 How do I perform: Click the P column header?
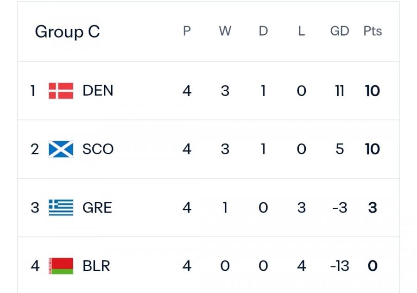pos(187,31)
